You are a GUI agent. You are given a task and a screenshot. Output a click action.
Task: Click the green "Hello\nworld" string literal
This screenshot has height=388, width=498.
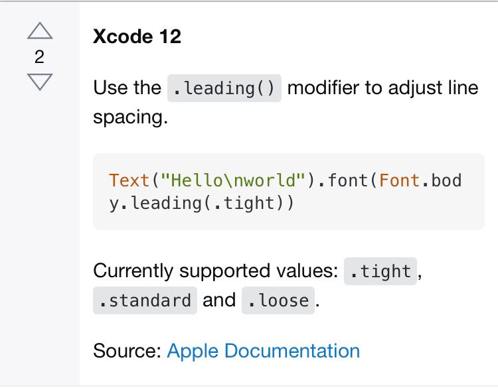[x=233, y=180]
